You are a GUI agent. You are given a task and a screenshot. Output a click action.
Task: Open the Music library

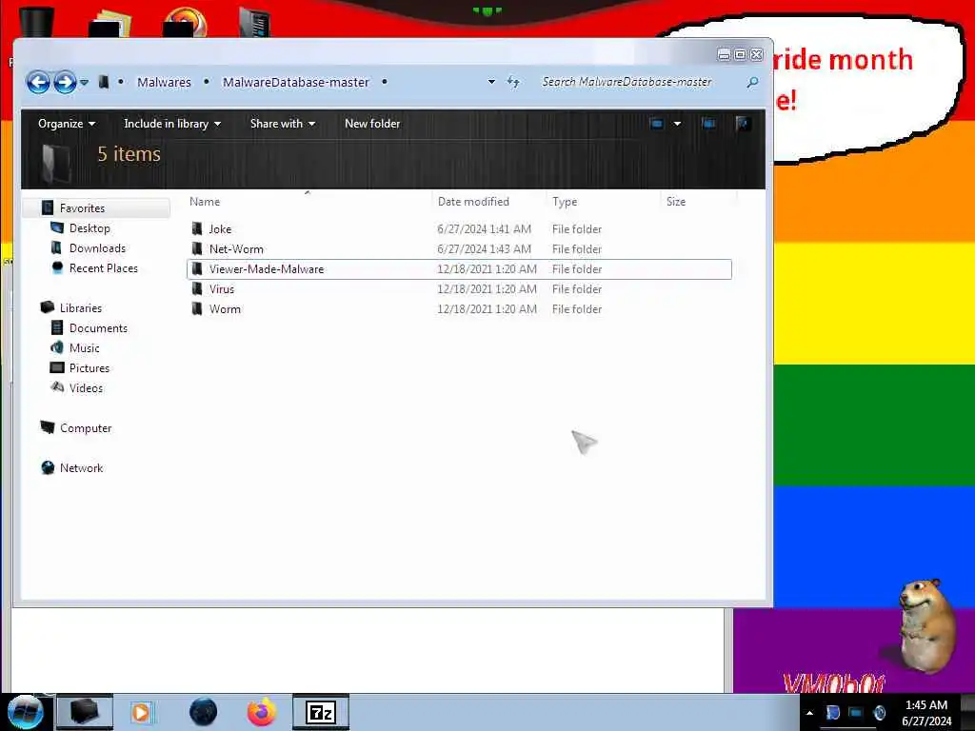tap(85, 348)
